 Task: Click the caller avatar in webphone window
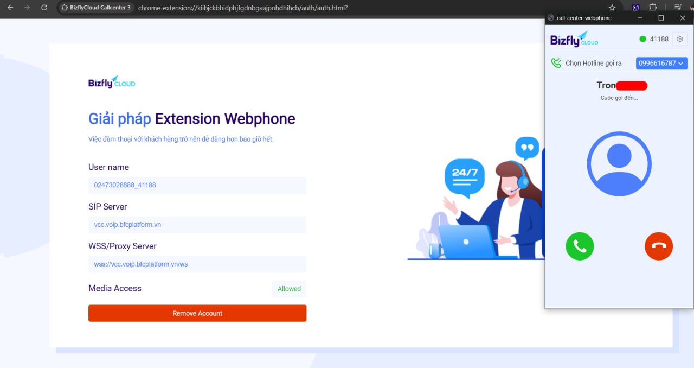619,163
